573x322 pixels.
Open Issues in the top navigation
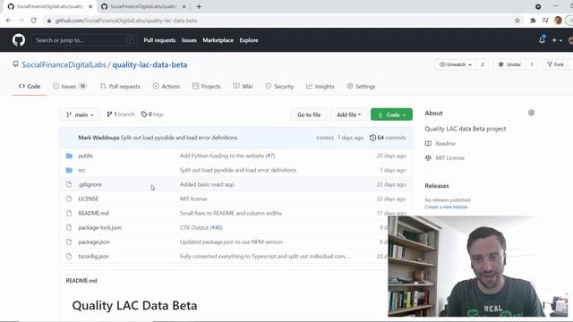(189, 40)
